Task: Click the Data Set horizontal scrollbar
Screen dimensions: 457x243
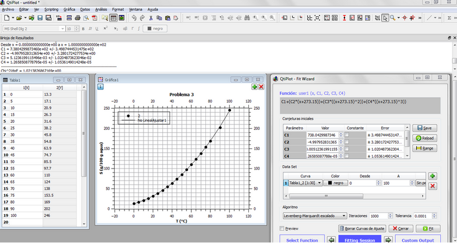Action: click(326, 196)
